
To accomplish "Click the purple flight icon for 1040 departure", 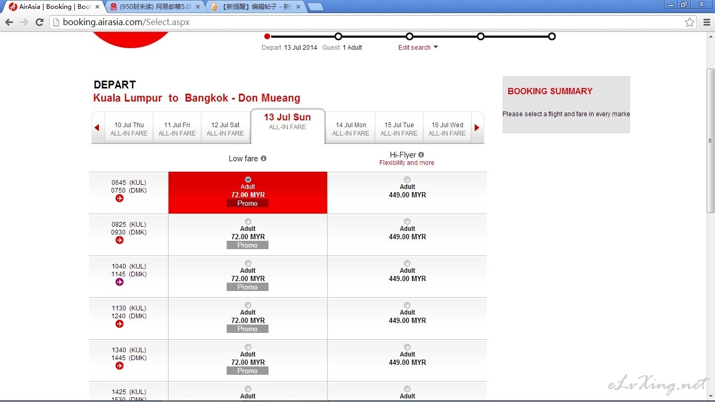I will (119, 282).
